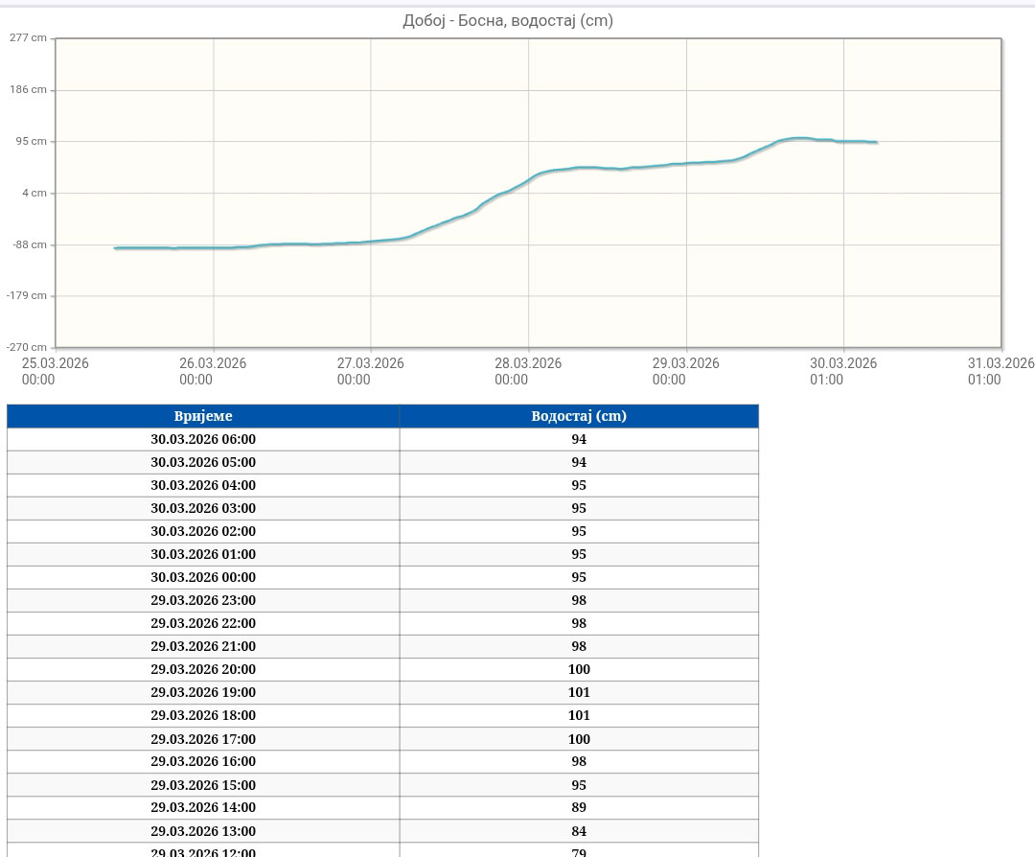Click the 25.03.2026 00:00 x-axis label
Screen dimensions: 1035x857
56,371
